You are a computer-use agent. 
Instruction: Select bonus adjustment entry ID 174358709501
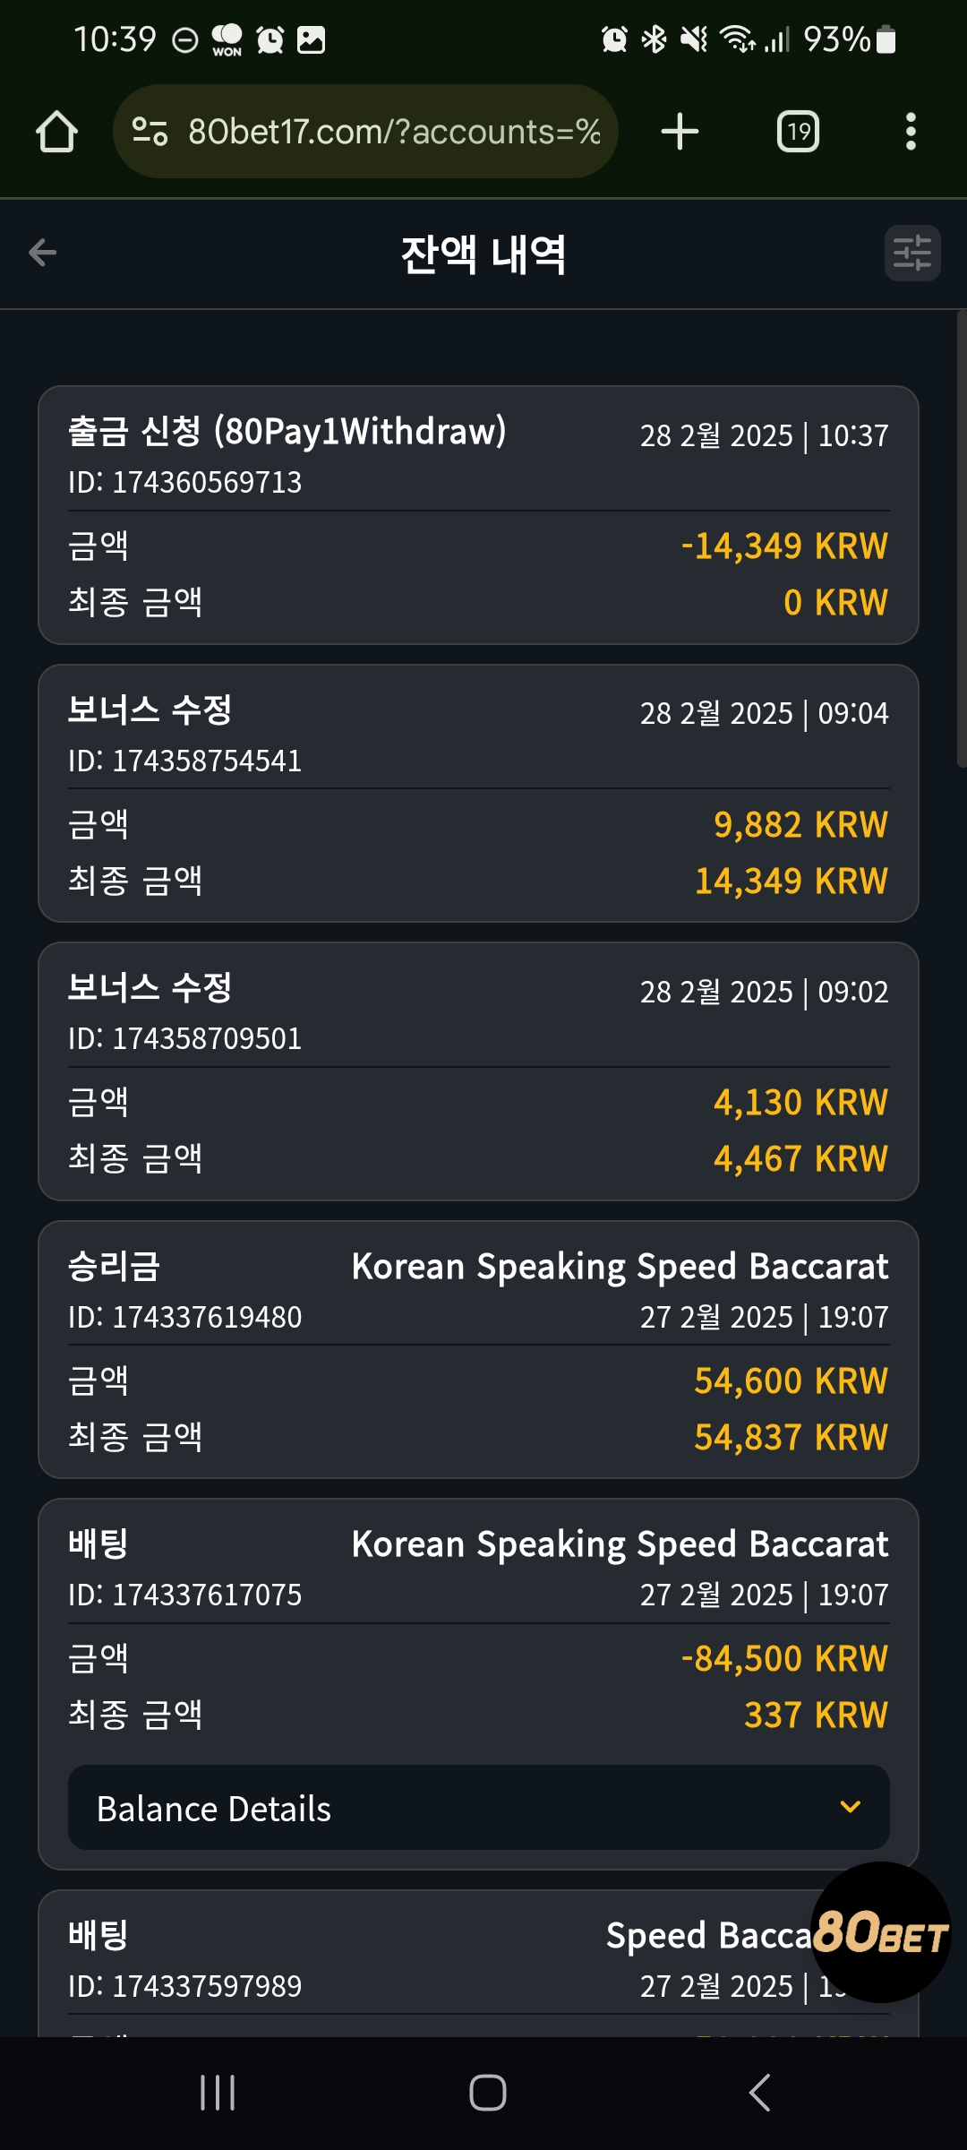478,1071
